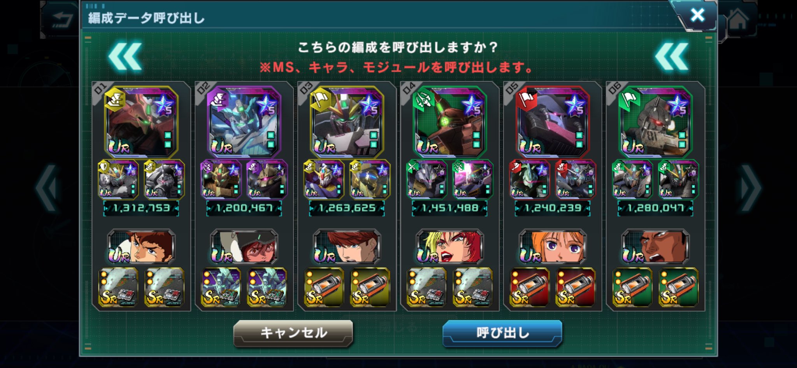The image size is (797, 368).
Task: Tap the second red SR module in slot 05
Action: [x=575, y=287]
